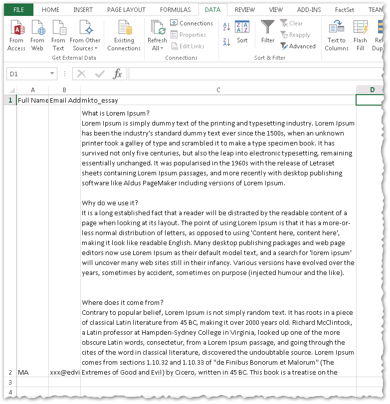Switch to the INSERT tab
390x404 pixels.
pyautogui.click(x=83, y=10)
